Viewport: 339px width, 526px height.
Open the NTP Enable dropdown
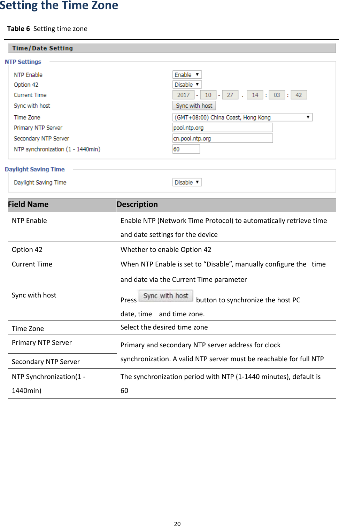[187, 74]
